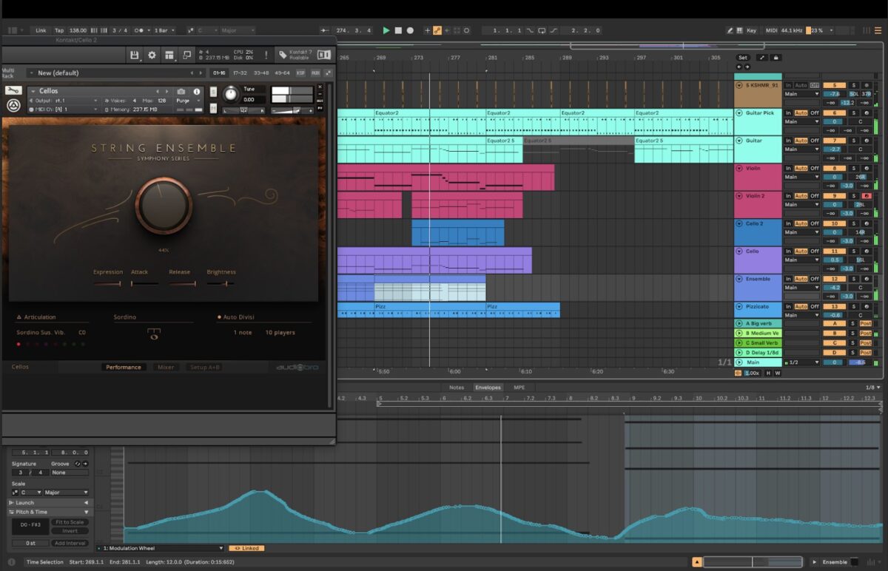
Task: Open the Envelopes editor tab
Action: (488, 387)
